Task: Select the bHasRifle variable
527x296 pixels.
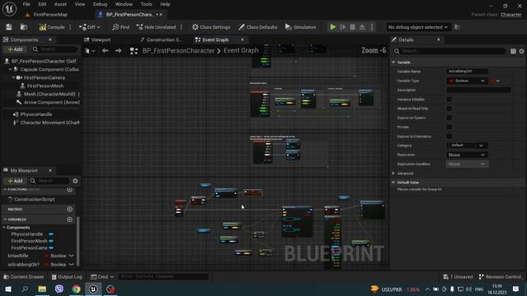Action: click(18, 256)
